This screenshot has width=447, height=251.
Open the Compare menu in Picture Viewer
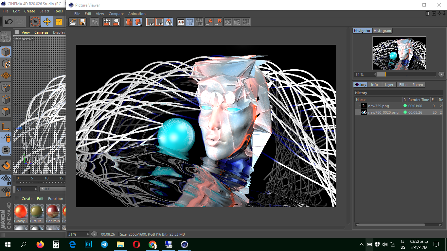(x=116, y=14)
